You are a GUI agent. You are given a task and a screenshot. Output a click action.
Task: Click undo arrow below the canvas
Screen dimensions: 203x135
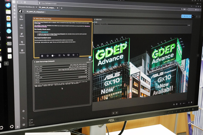pyautogui.click(x=113, y=113)
